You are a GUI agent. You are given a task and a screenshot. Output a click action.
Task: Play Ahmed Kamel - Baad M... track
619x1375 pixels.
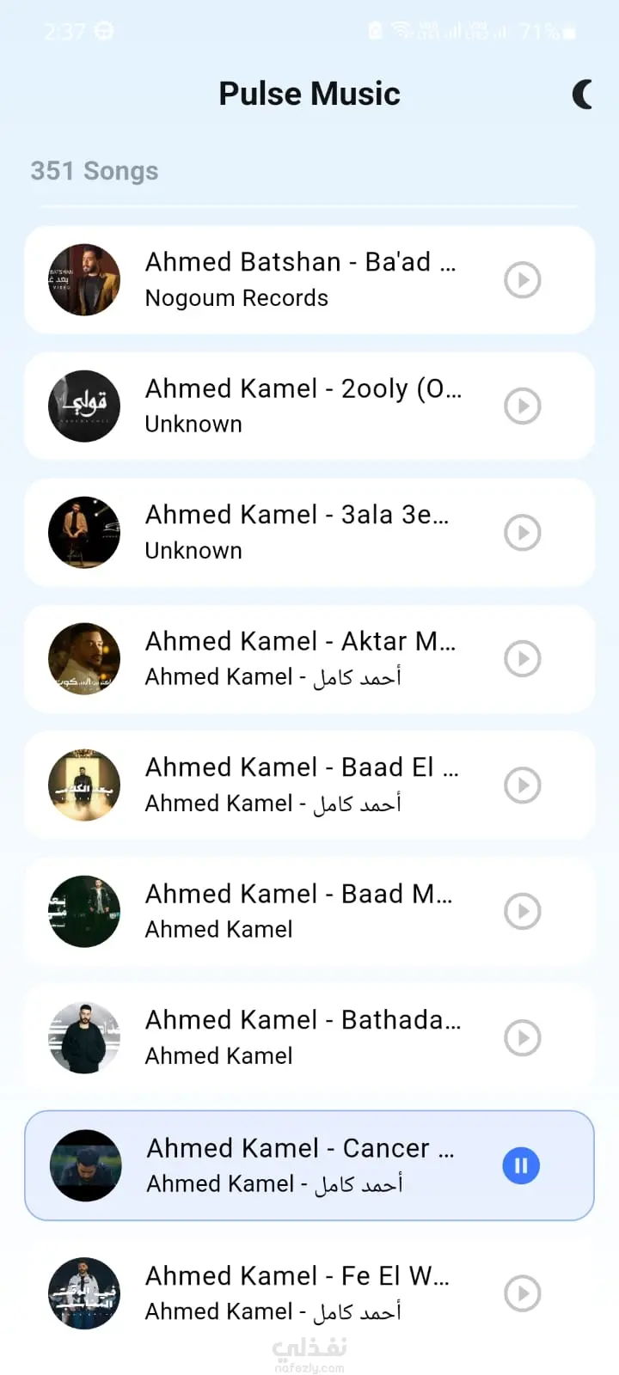[x=522, y=912]
